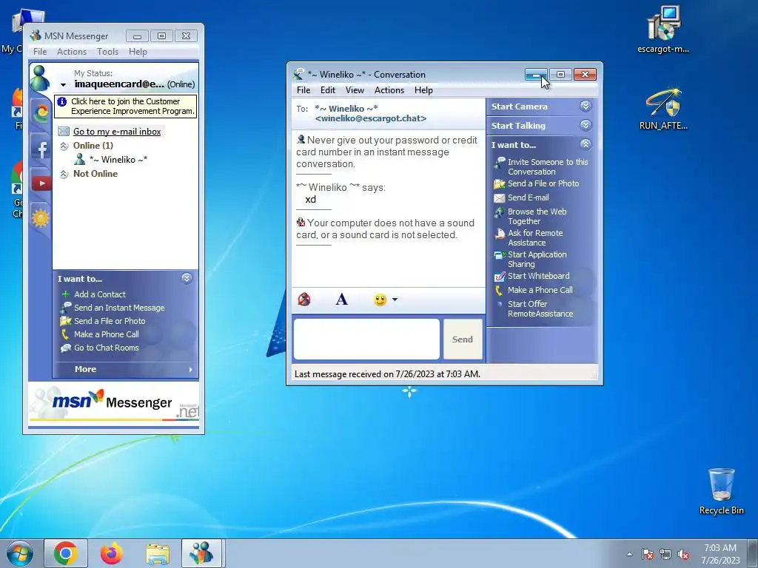Open Firefox from the taskbar
The image size is (758, 568).
point(112,553)
